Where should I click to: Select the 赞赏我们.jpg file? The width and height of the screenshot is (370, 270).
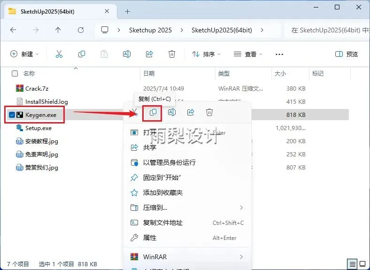(41, 168)
